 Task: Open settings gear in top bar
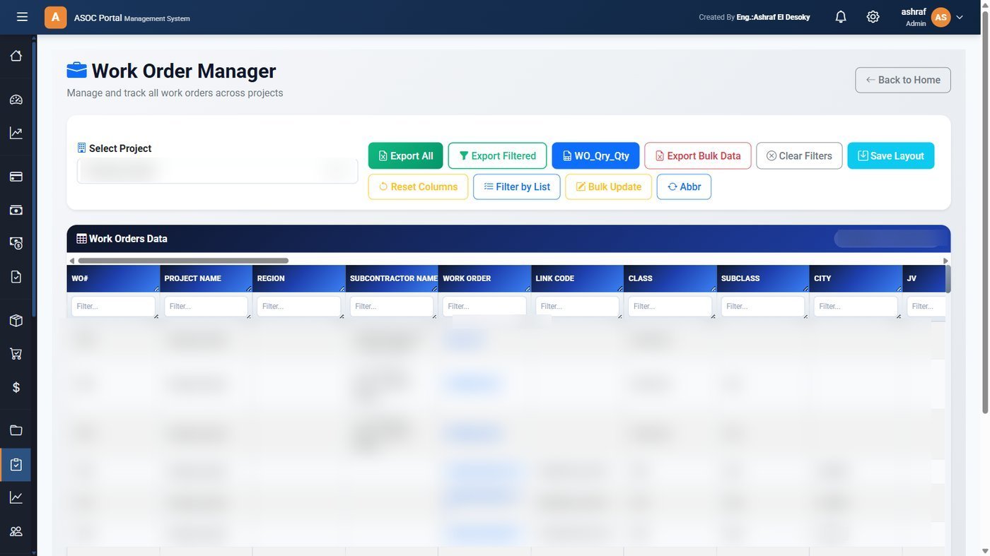(873, 17)
